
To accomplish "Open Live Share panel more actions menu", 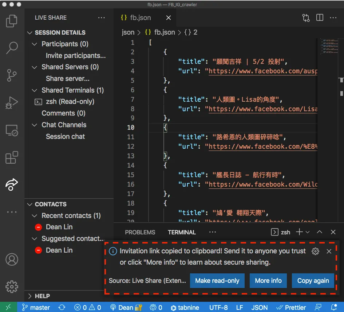I will coord(101,17).
